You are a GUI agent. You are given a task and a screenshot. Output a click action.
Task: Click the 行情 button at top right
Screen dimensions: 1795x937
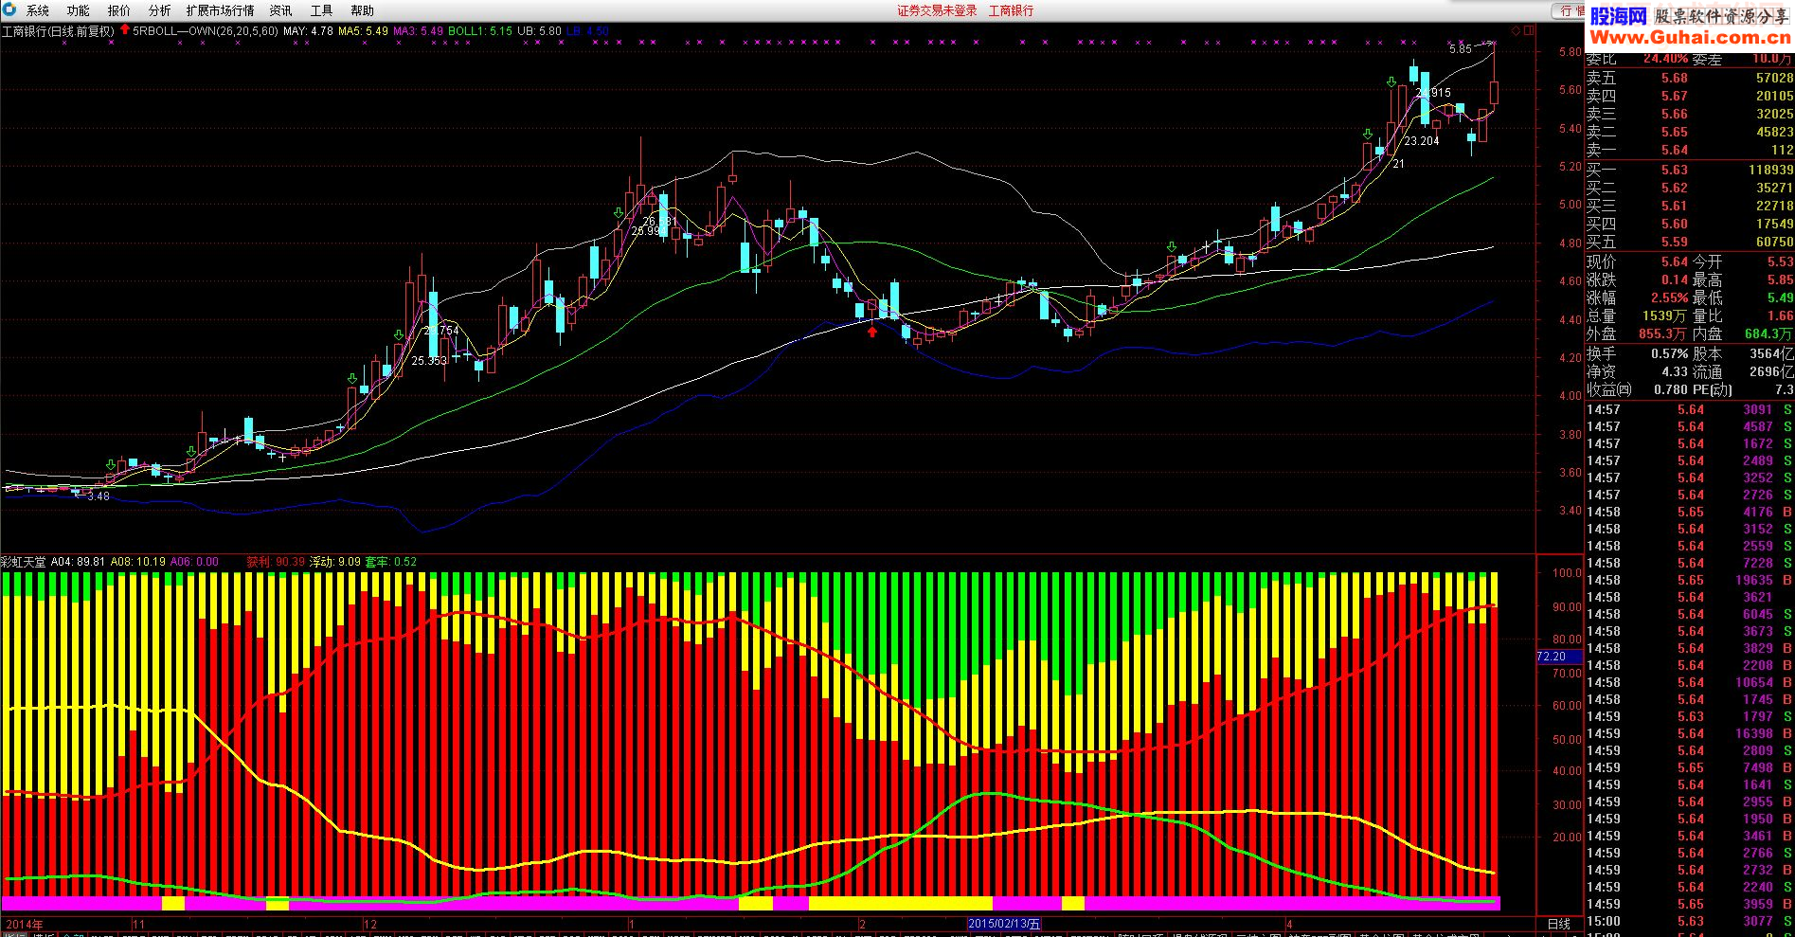point(1569,10)
